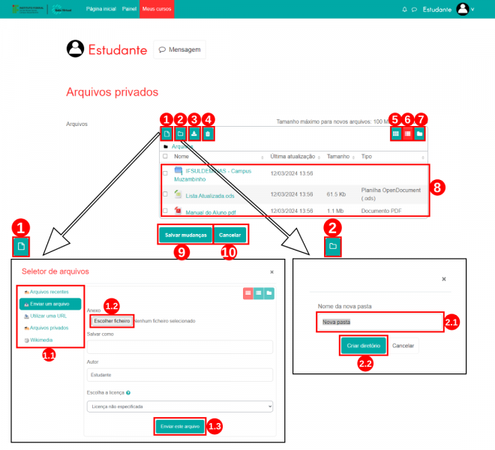Open the license help question mark icon
The width and height of the screenshot is (495, 450).
128,393
